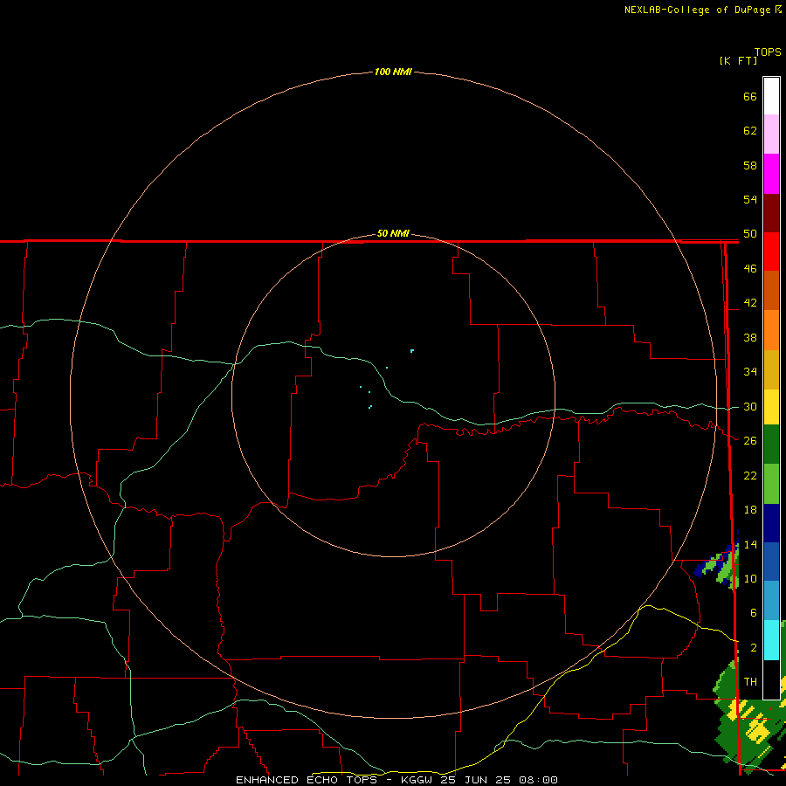The width and height of the screenshot is (786, 786).
Task: Click the medium blue 10 kft swatch
Action: 771,562
